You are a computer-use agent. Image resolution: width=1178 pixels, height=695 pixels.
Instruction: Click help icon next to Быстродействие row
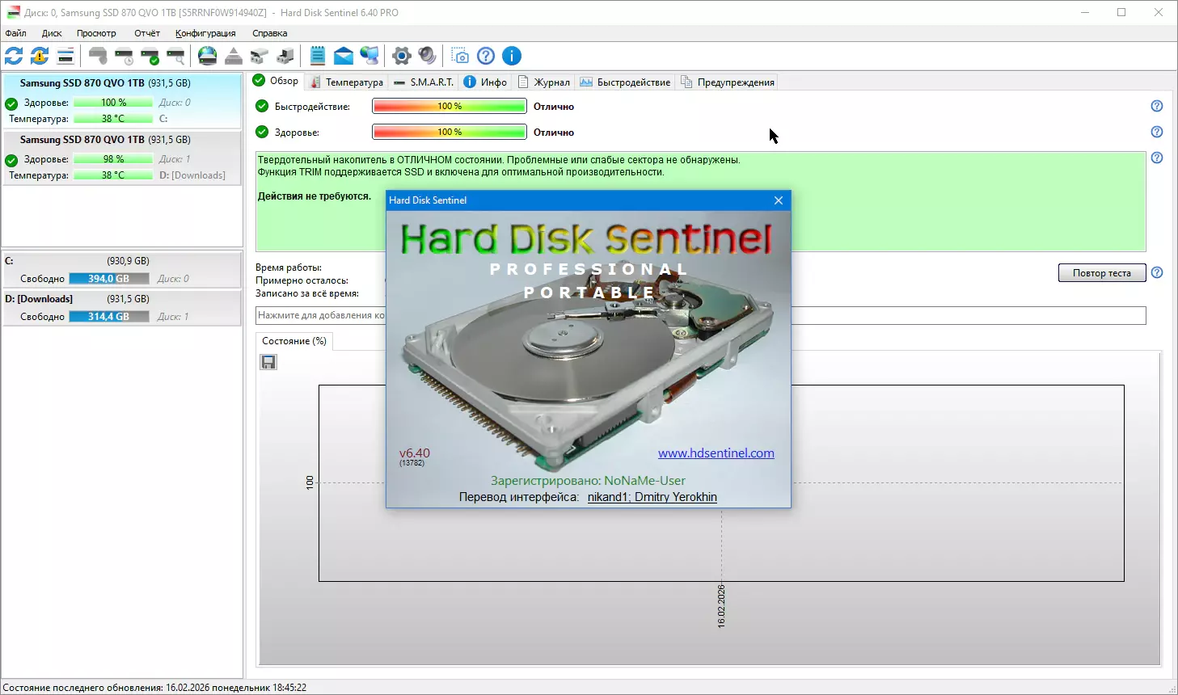coord(1157,106)
